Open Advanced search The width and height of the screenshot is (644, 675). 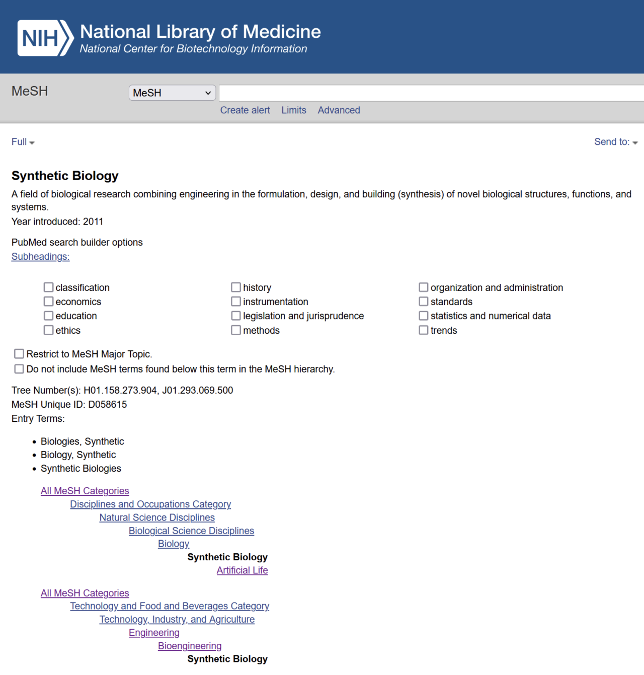pyautogui.click(x=339, y=110)
